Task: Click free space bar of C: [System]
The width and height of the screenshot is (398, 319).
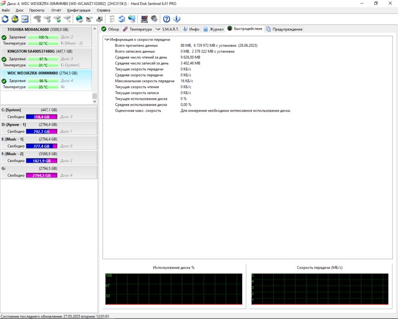Action: (x=42, y=117)
